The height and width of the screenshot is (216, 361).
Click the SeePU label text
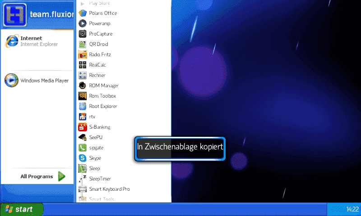point(96,137)
